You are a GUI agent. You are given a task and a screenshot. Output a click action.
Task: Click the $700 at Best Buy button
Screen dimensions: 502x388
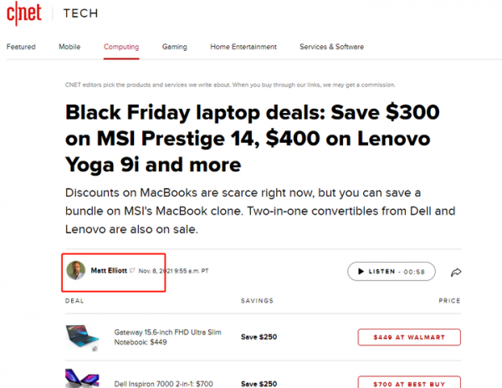409,382
